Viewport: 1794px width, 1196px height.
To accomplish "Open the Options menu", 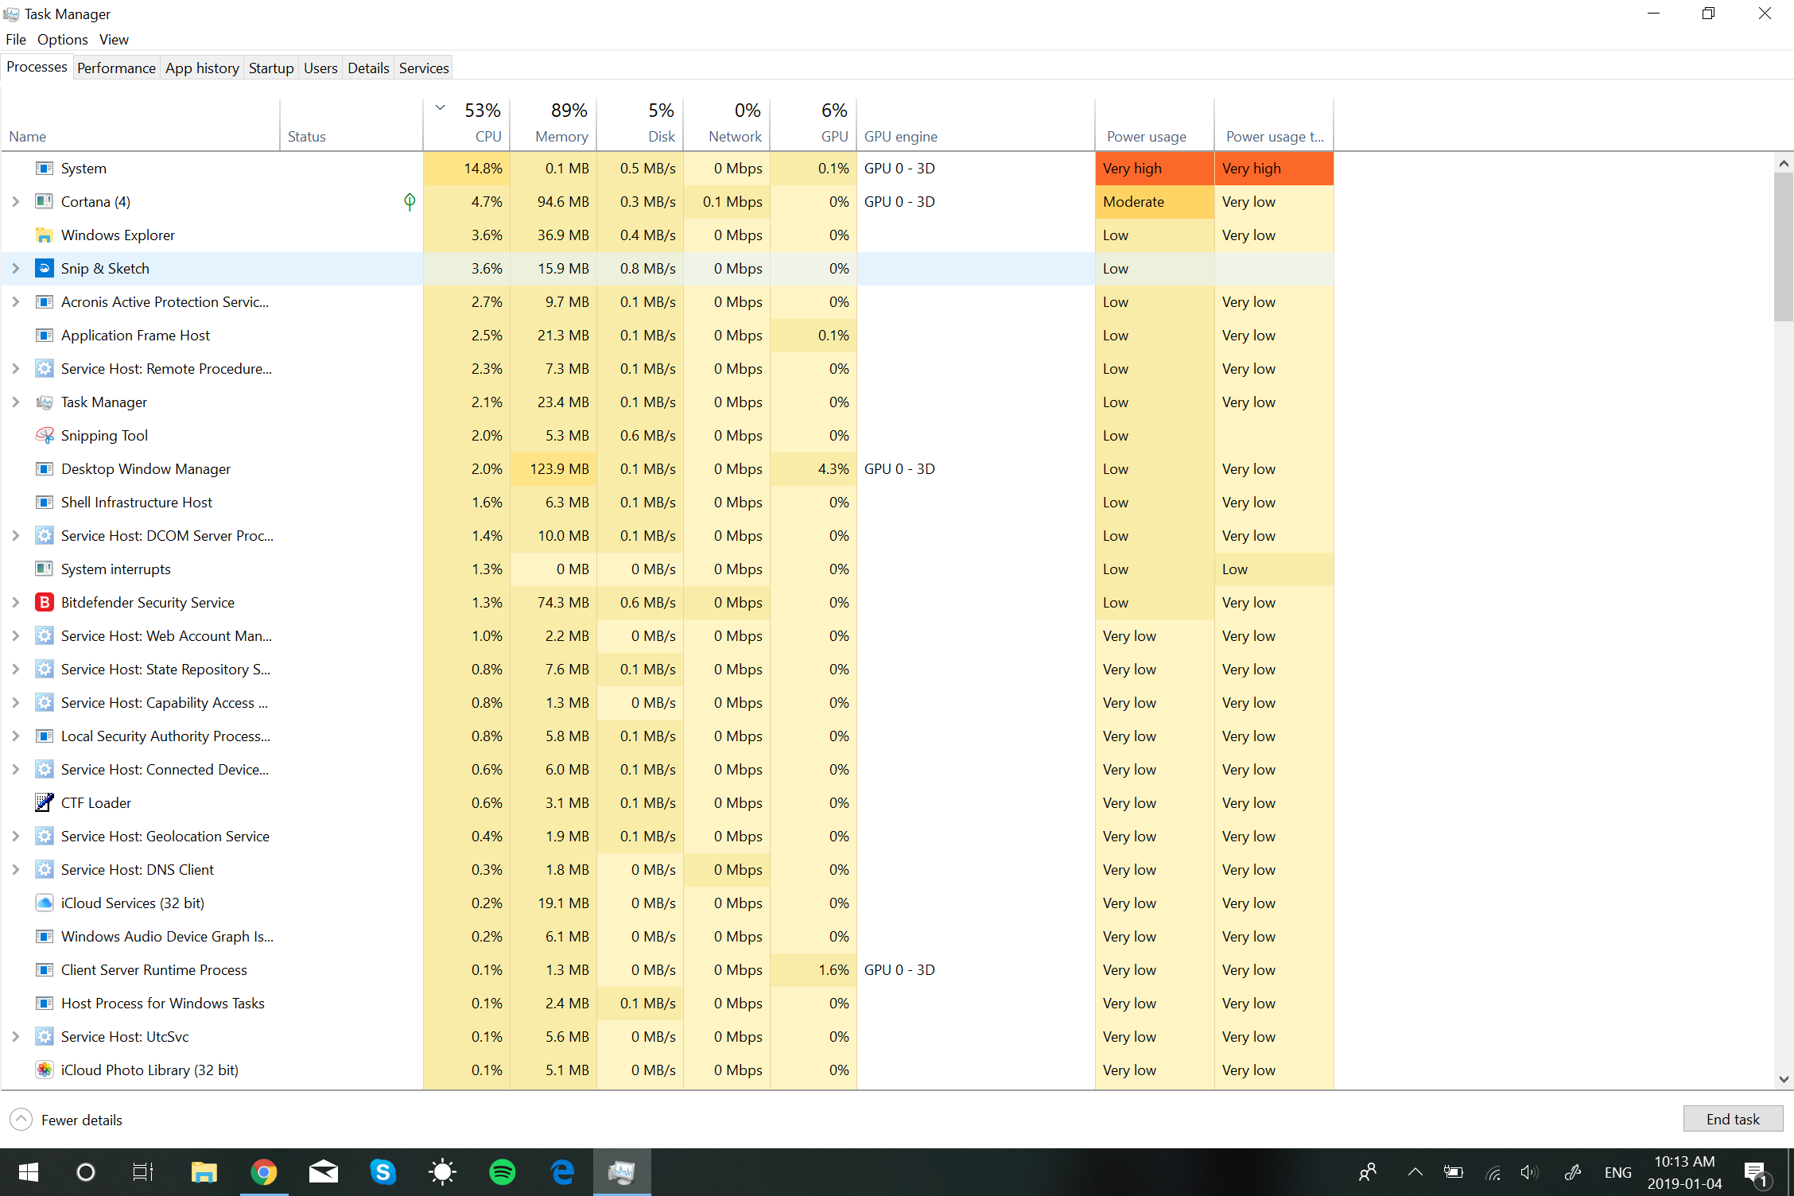I will click(x=62, y=39).
